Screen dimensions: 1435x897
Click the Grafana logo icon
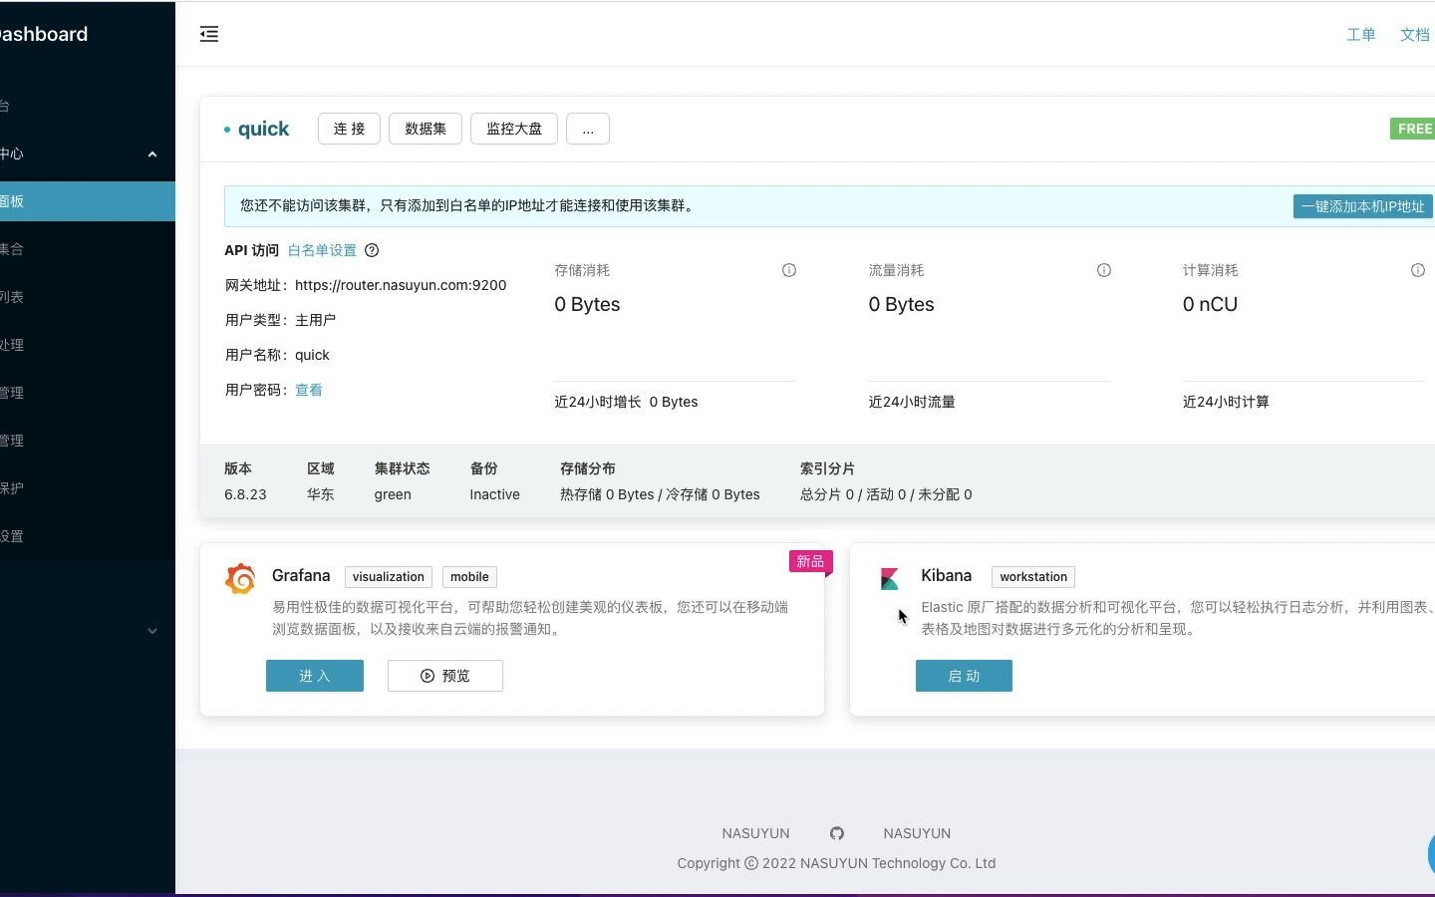[240, 578]
